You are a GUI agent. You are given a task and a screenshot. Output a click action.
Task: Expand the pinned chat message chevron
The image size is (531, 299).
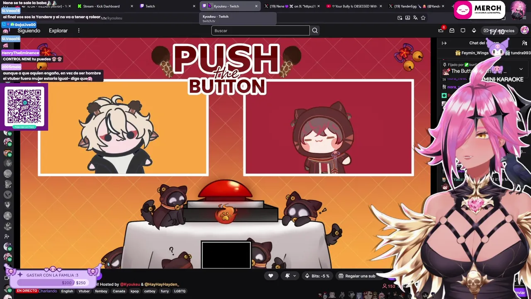point(521,69)
